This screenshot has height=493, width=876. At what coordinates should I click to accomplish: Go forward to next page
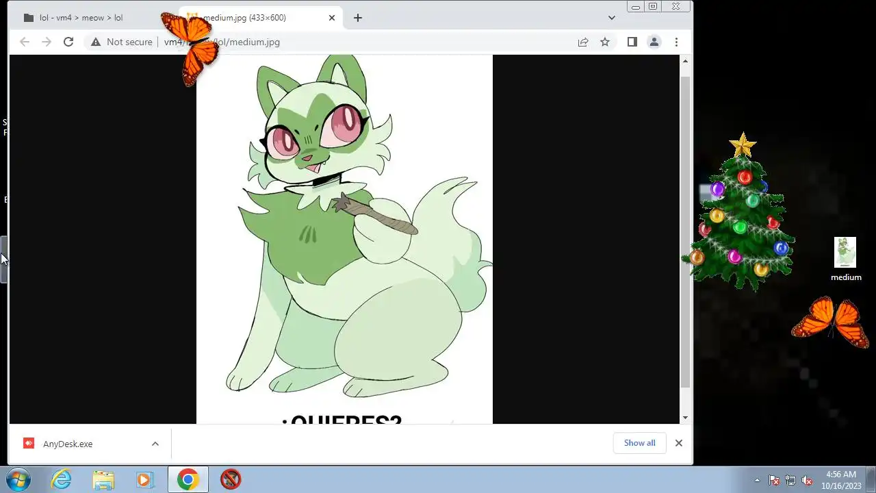(x=47, y=42)
